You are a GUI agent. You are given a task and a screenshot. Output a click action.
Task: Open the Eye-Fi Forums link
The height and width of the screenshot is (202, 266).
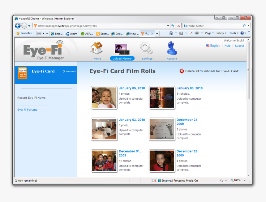coord(27,109)
